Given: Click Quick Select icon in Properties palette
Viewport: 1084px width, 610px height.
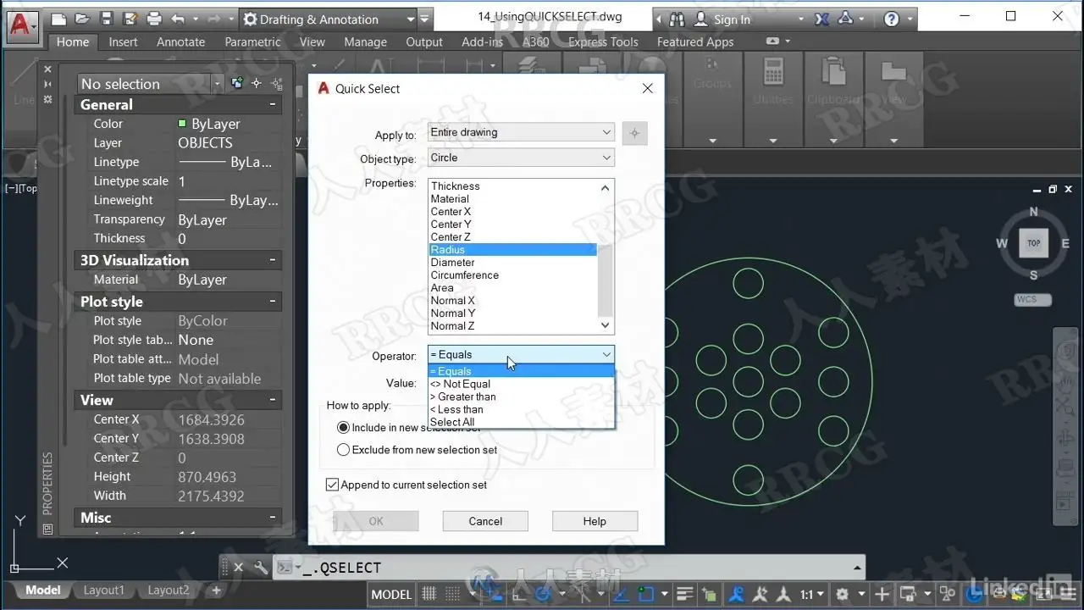Looking at the screenshot, I should coord(276,83).
